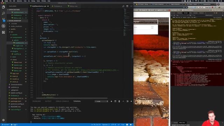Viewport: 224px width, 126px height.
Task: Switch to the Problems panel tab
Action: pyautogui.click(x=36, y=101)
